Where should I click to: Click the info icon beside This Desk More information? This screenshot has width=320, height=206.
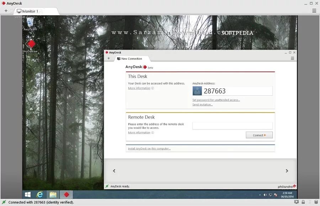click(x=153, y=88)
